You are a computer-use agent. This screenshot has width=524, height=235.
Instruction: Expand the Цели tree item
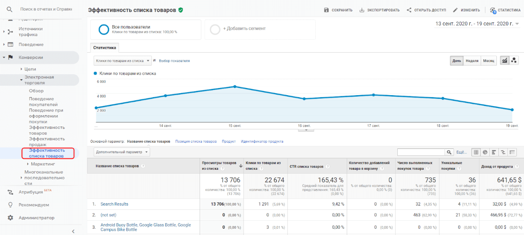21,69
